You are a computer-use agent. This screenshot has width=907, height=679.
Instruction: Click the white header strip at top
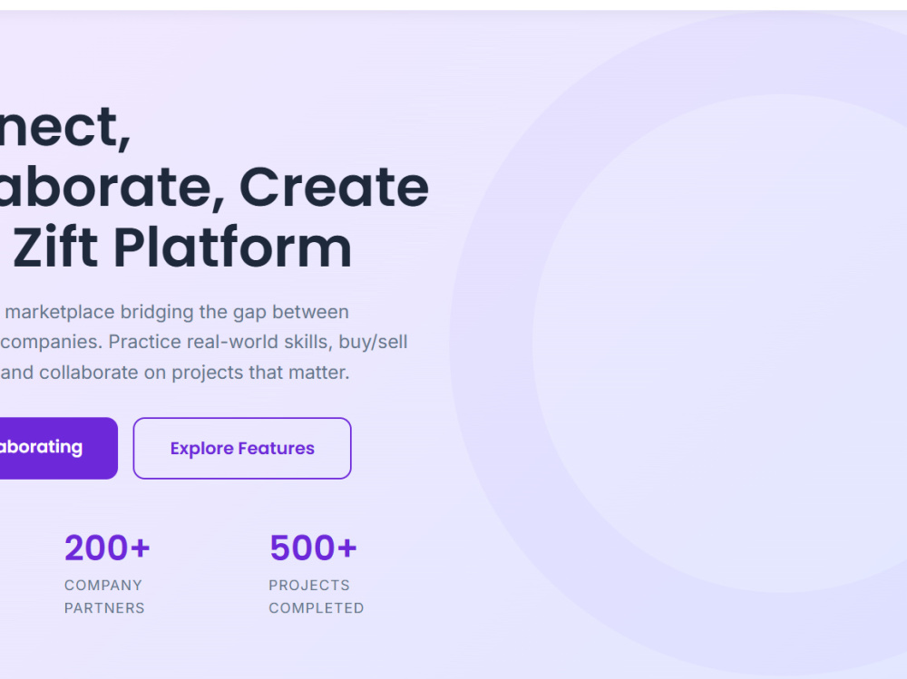coord(453,5)
